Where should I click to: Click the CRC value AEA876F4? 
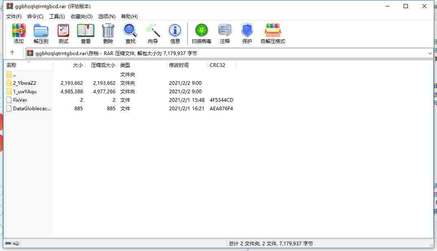(x=221, y=108)
